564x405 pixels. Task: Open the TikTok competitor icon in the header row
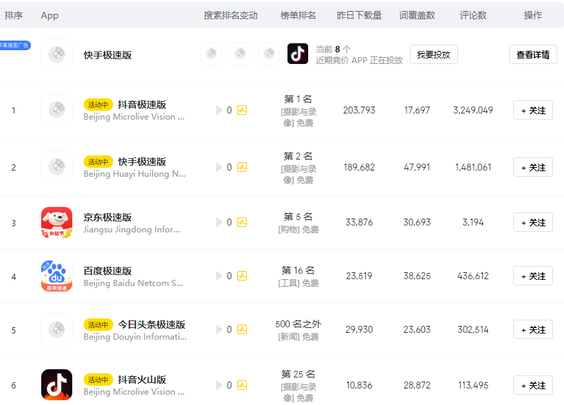click(297, 54)
